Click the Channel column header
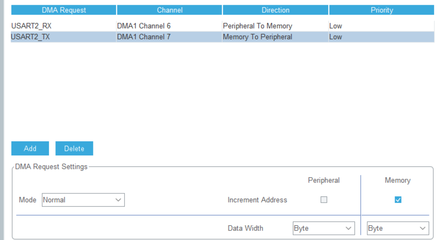 pyautogui.click(x=169, y=10)
